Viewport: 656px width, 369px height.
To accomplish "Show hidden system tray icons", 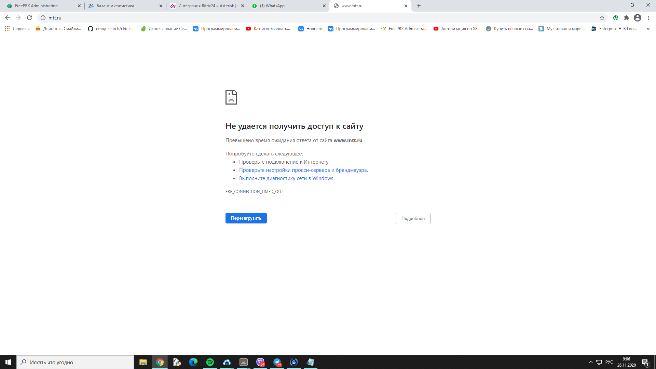I will tap(590, 362).
